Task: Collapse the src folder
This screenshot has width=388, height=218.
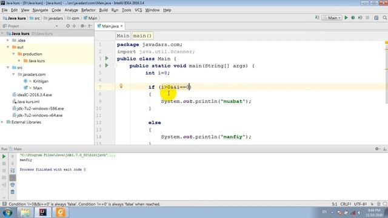Action: [8, 67]
